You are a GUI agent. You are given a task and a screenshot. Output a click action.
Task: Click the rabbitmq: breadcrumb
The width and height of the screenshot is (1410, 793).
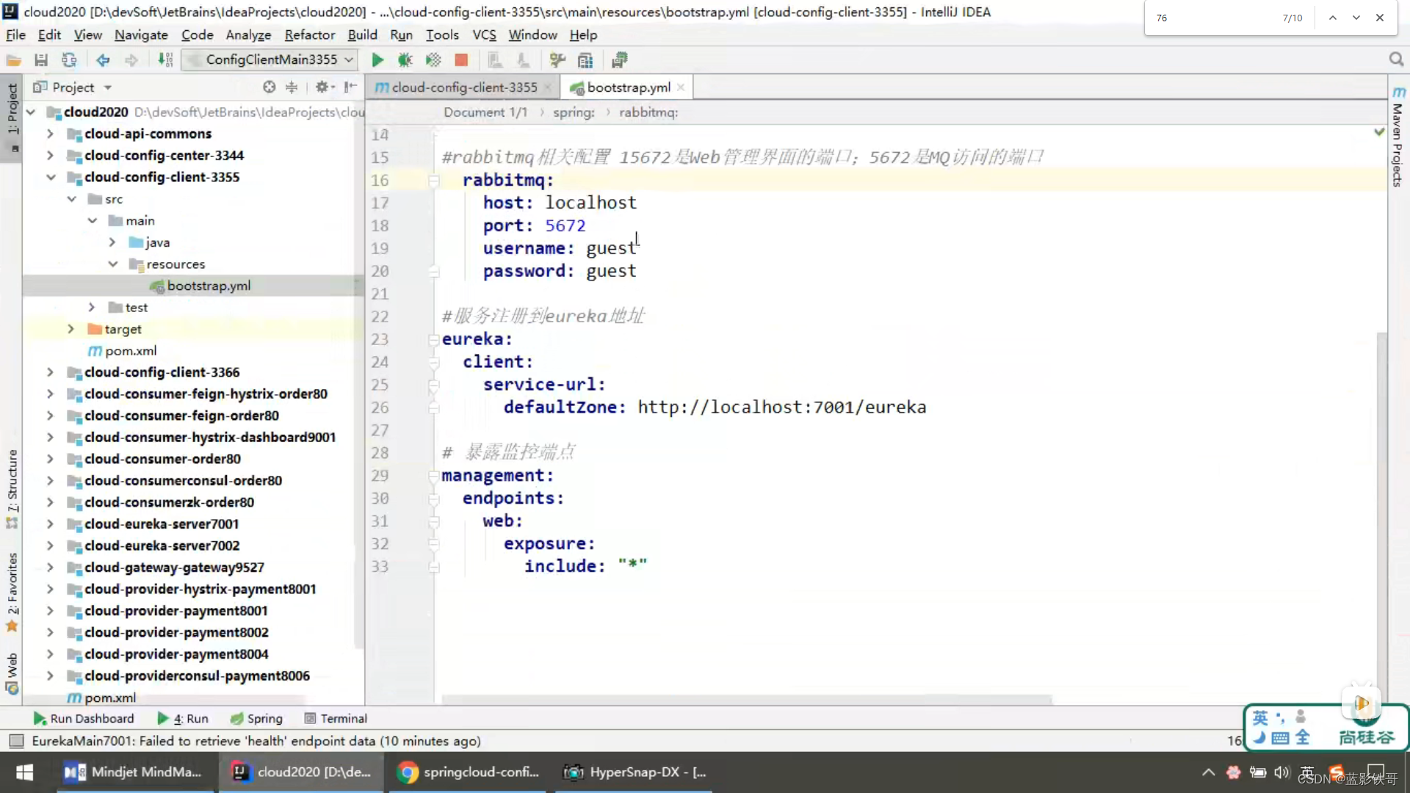tap(648, 112)
